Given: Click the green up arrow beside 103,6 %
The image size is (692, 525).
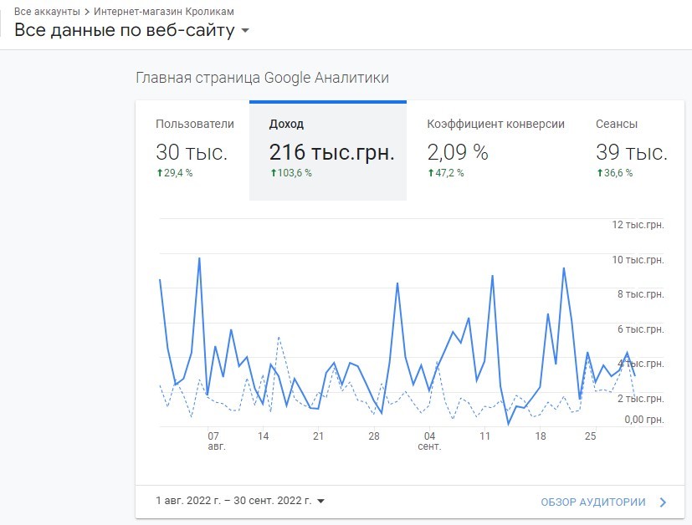Looking at the screenshot, I should [x=273, y=173].
